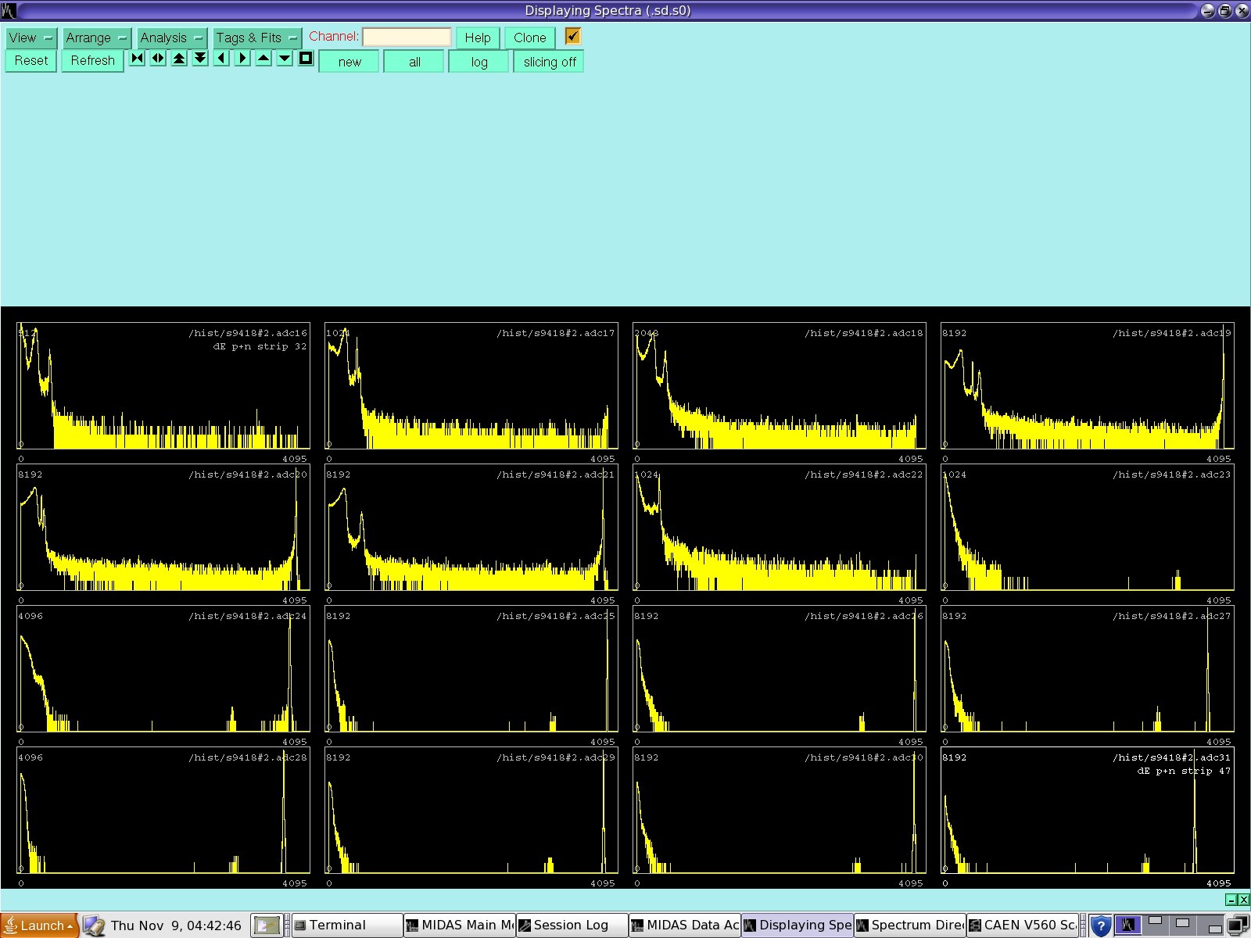Click the Refresh button
The width and height of the screenshot is (1251, 938).
pos(92,60)
